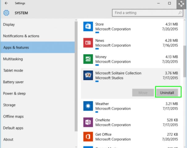Viewport: 187px width, 148px height.
Task: Open Notifications & actions
Action: pos(38,36)
